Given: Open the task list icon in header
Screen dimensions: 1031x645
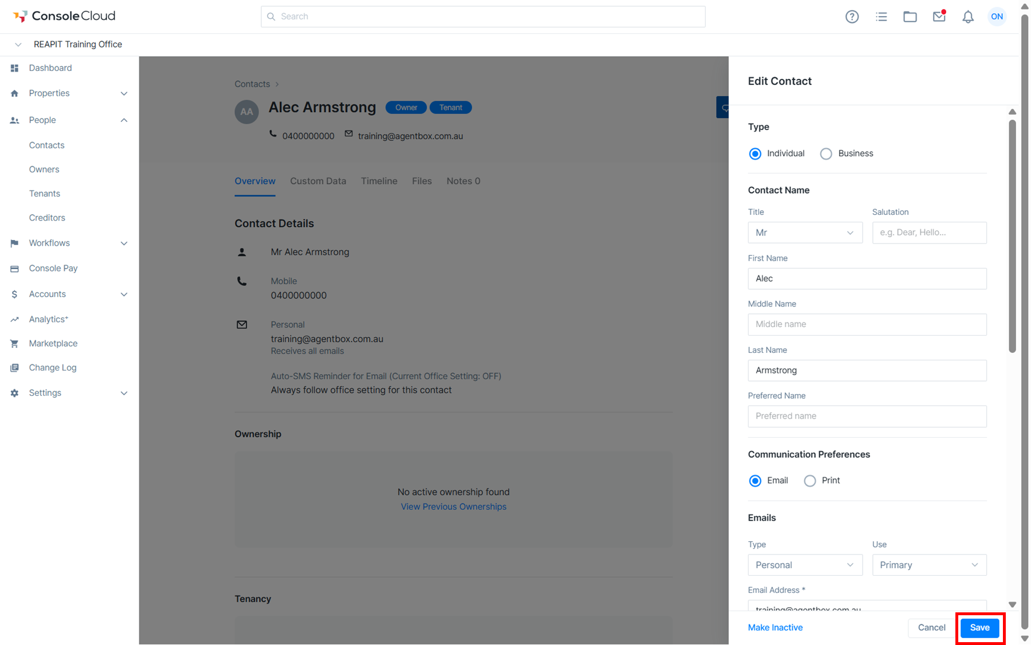Looking at the screenshot, I should tap(881, 17).
